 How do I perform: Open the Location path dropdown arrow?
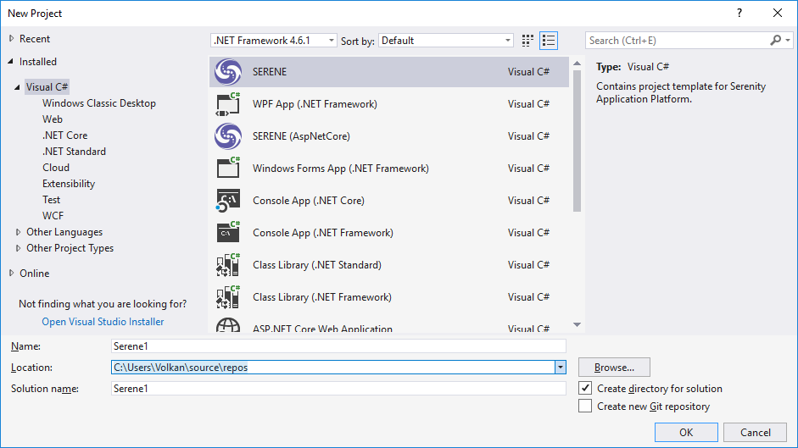[x=561, y=368]
